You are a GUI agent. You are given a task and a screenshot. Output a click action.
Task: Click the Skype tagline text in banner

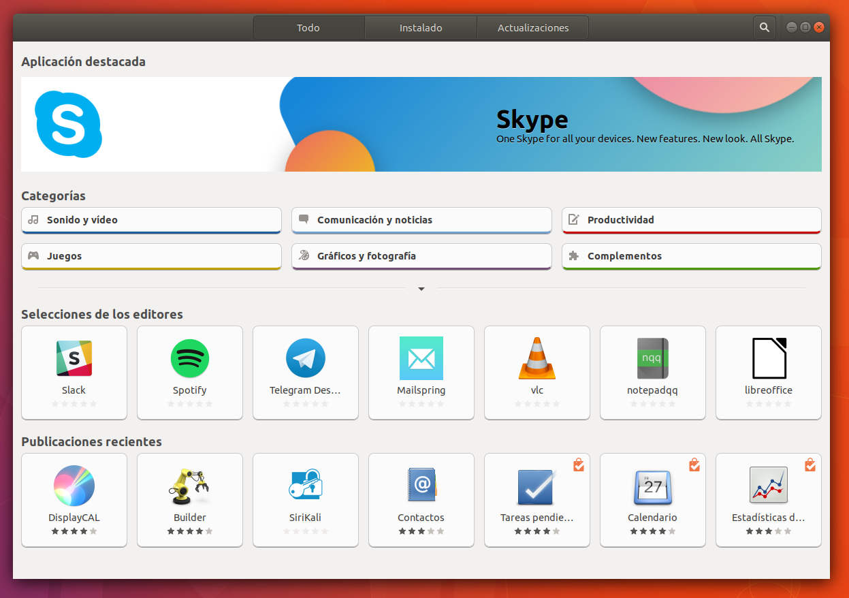tap(645, 139)
